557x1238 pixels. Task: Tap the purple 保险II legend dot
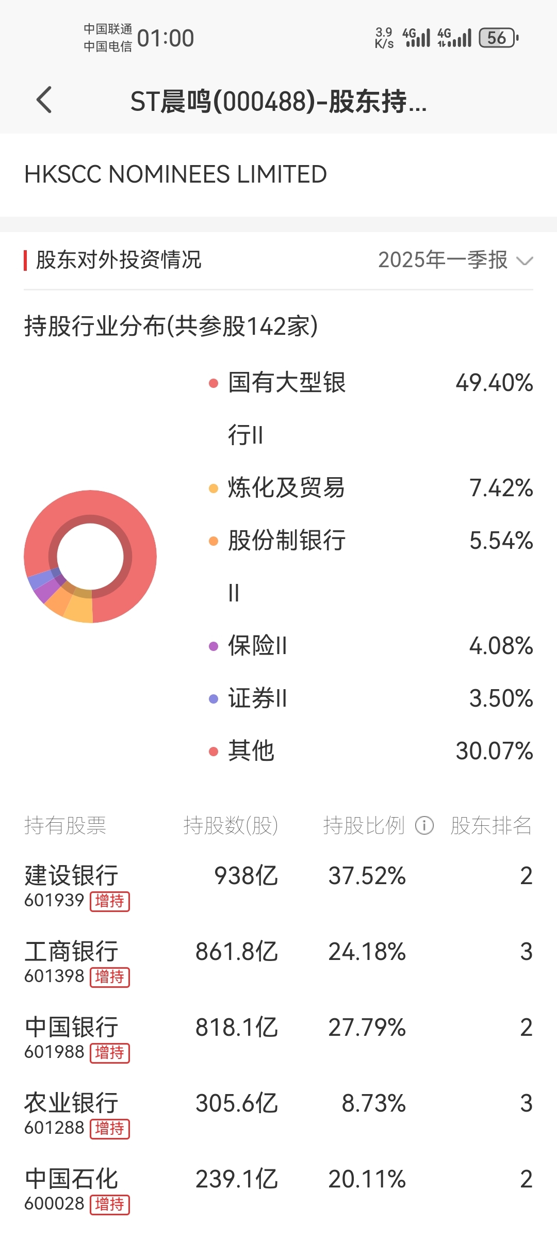point(214,646)
